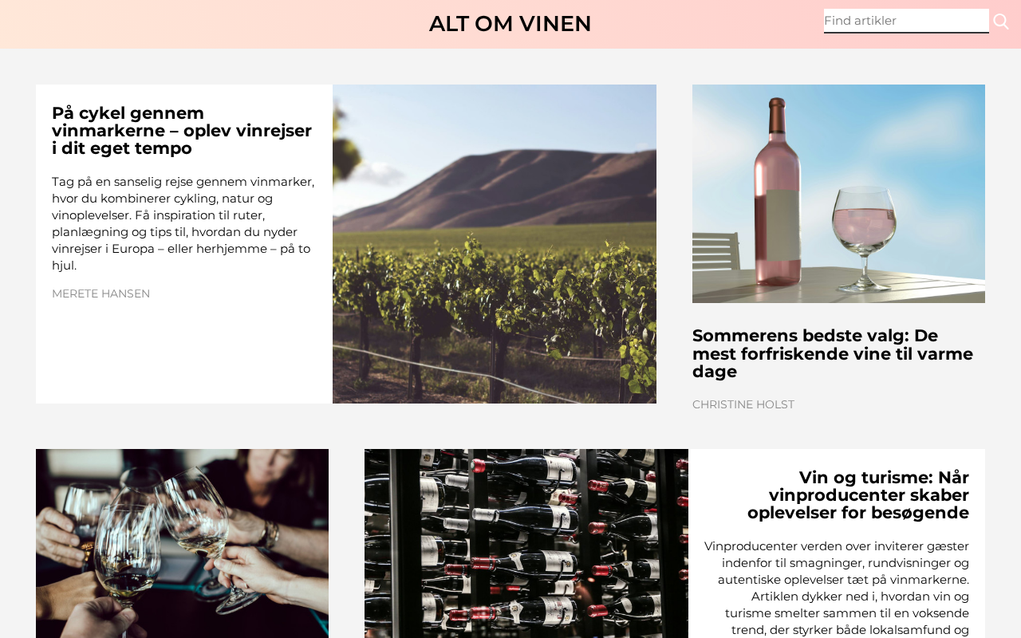Viewport: 1021px width, 638px height.
Task: Open Sommerens bedste valg article headline
Action: tap(833, 353)
